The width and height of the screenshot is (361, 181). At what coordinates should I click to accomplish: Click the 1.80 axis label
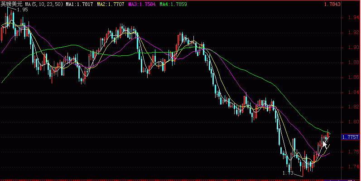tap(353, 122)
